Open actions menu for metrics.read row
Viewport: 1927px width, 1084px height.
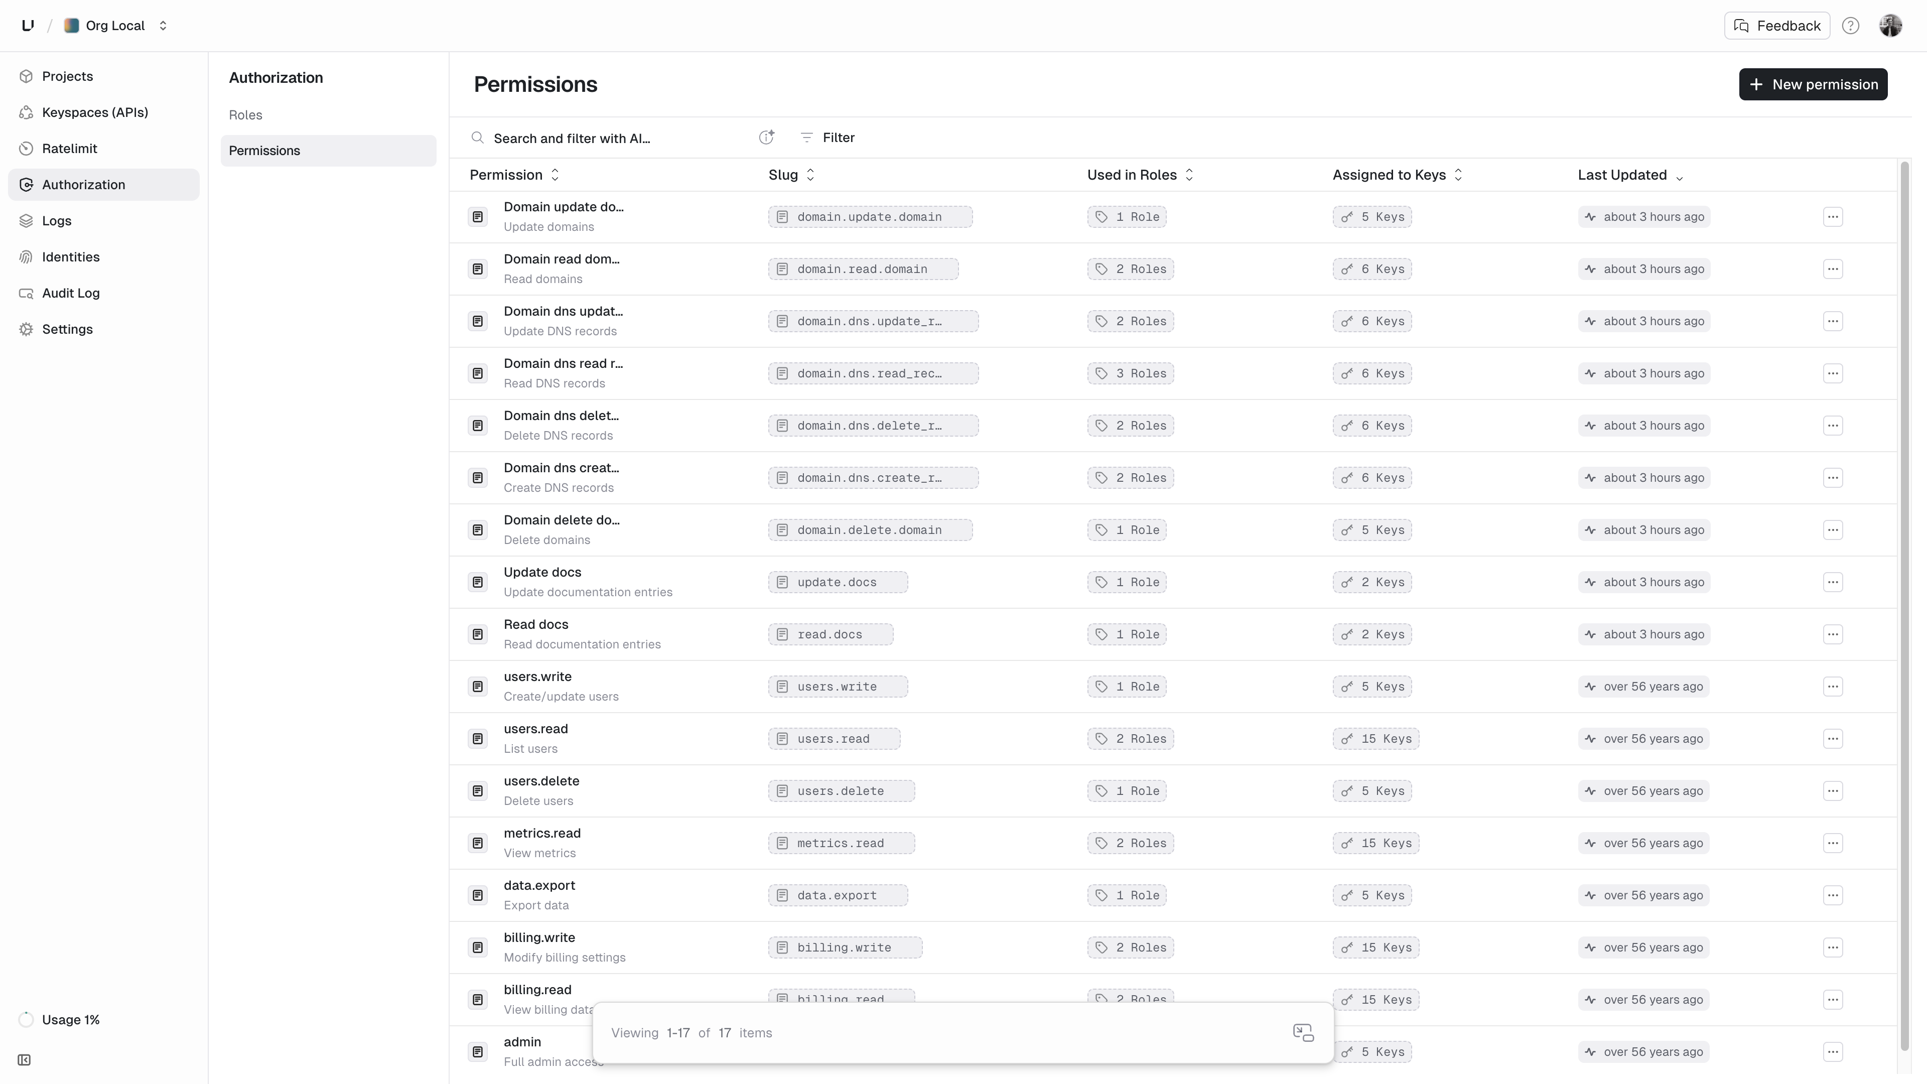[1833, 843]
